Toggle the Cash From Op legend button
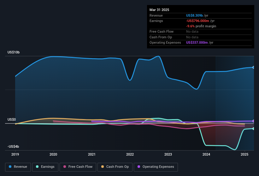259x176 pixels. (x=115, y=167)
